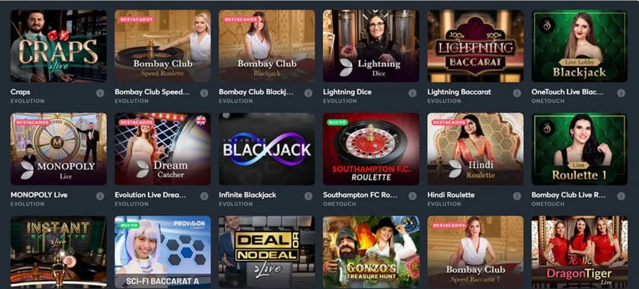Open info icon next to MONOPOLY Live
The height and width of the screenshot is (289, 639).
pos(100,196)
